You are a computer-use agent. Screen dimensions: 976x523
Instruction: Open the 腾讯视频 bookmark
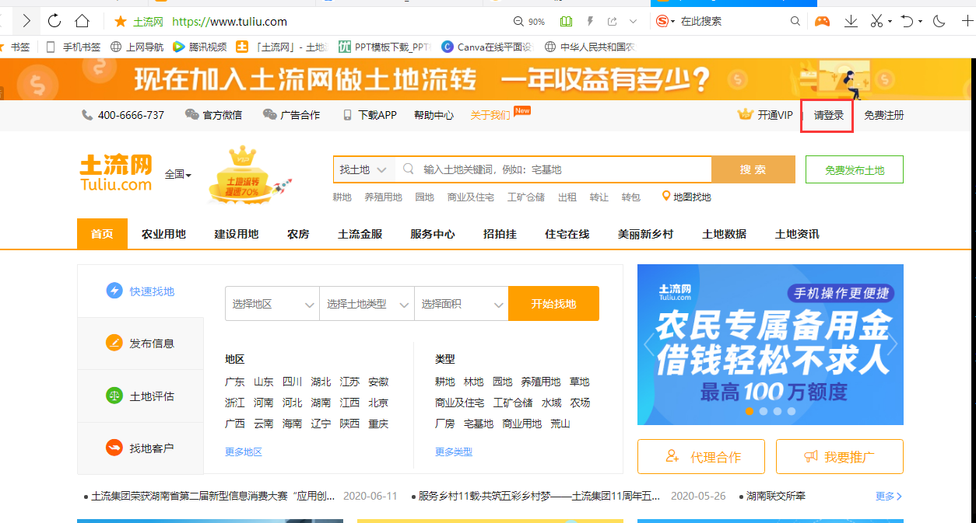(200, 47)
